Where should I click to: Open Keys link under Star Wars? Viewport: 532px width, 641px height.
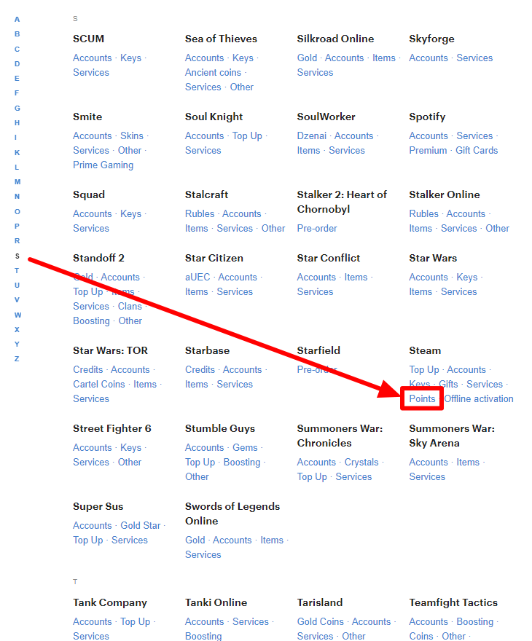coord(467,278)
